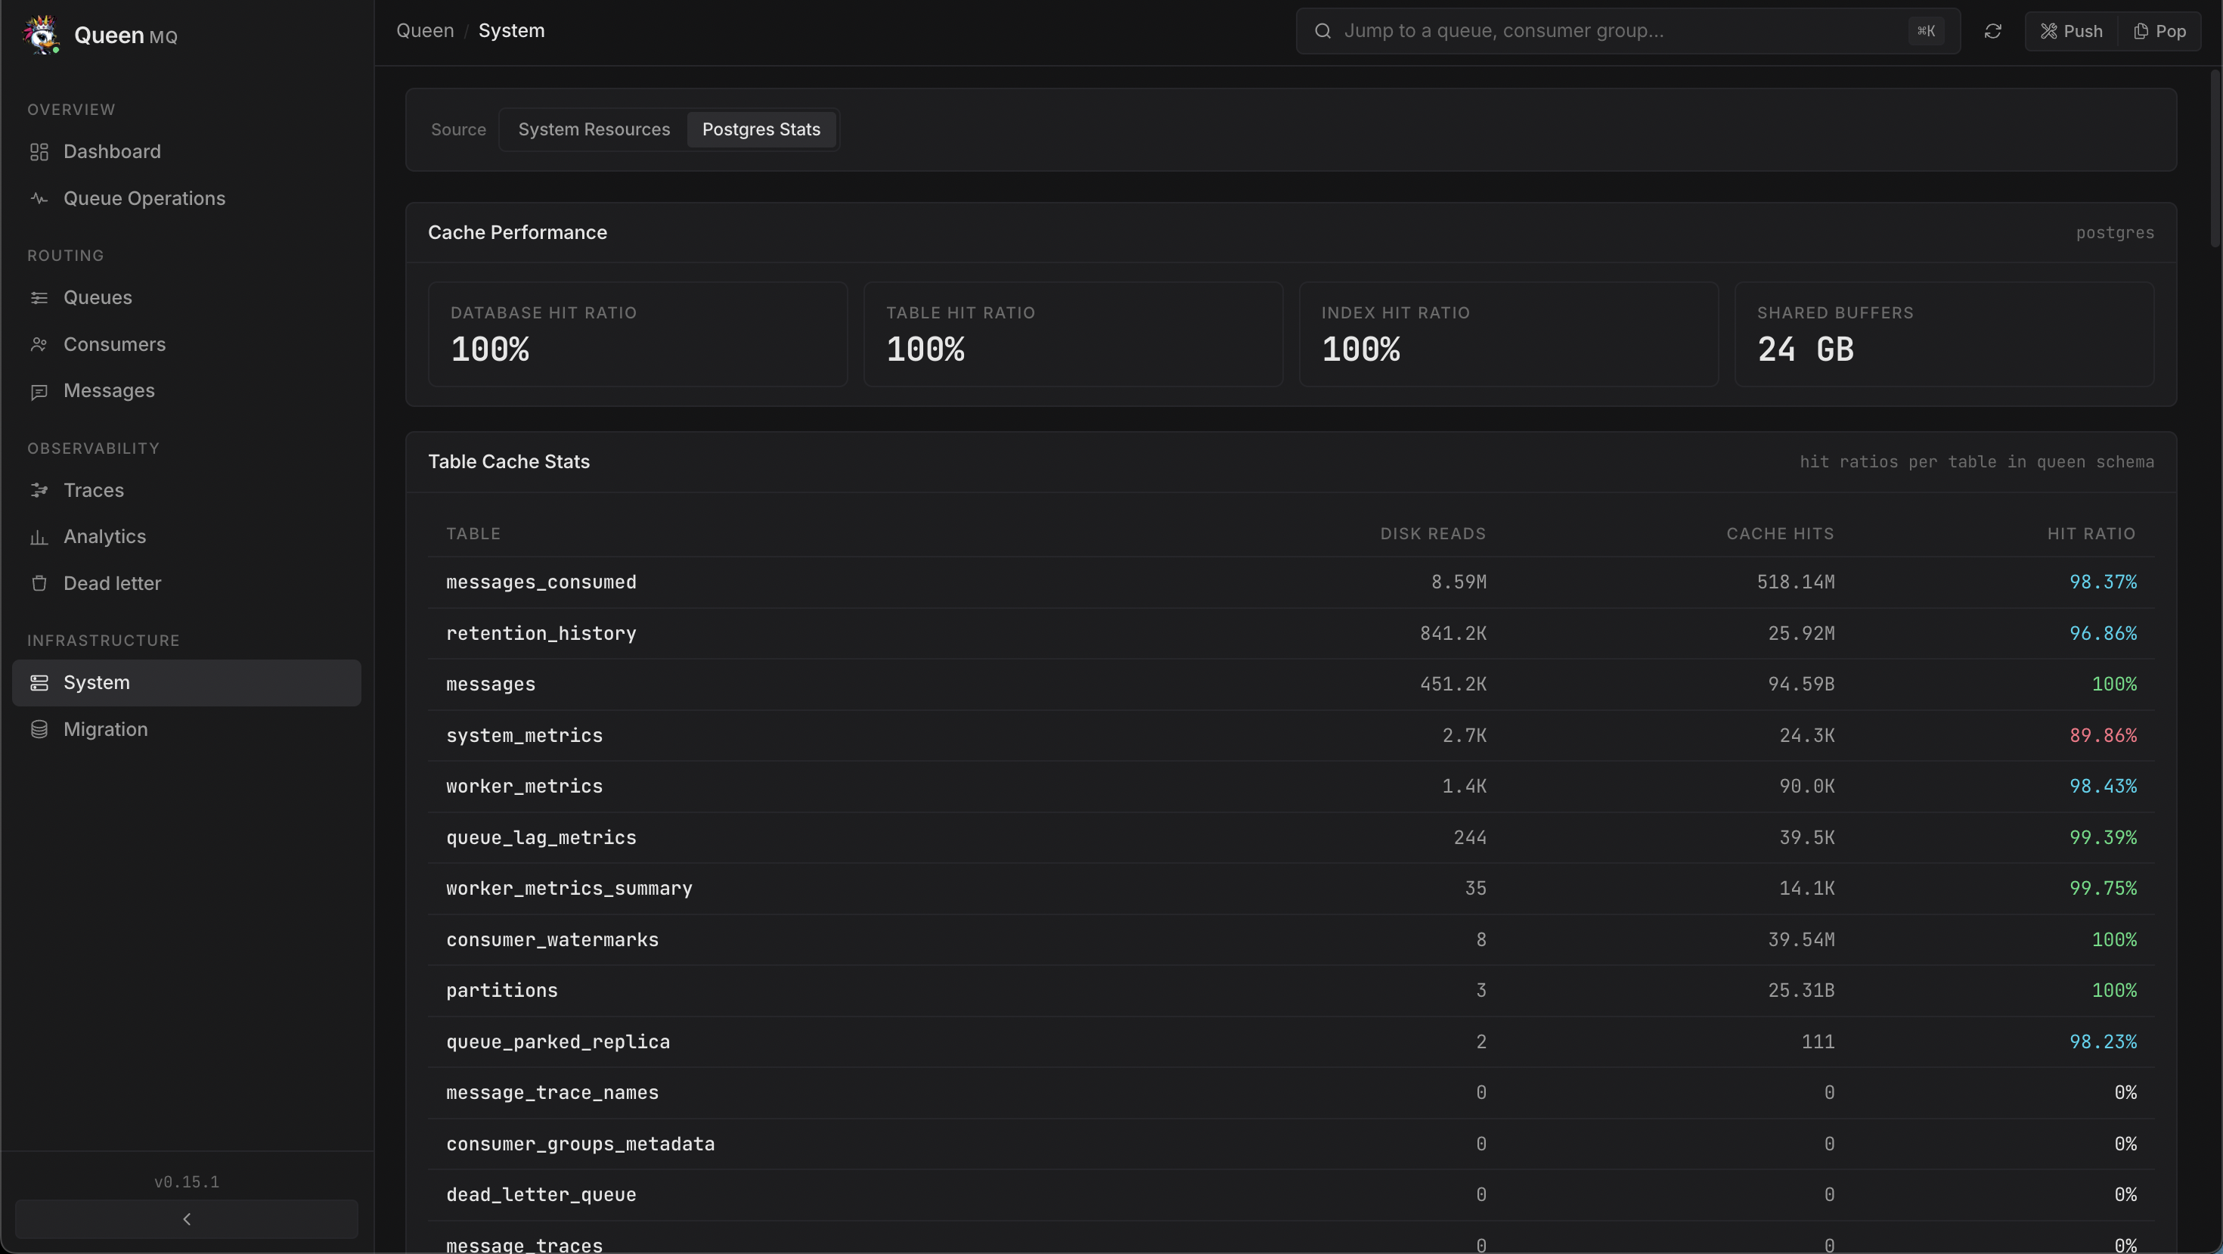2223x1254 pixels.
Task: Focus the jump to queue search field
Action: pyautogui.click(x=1627, y=31)
